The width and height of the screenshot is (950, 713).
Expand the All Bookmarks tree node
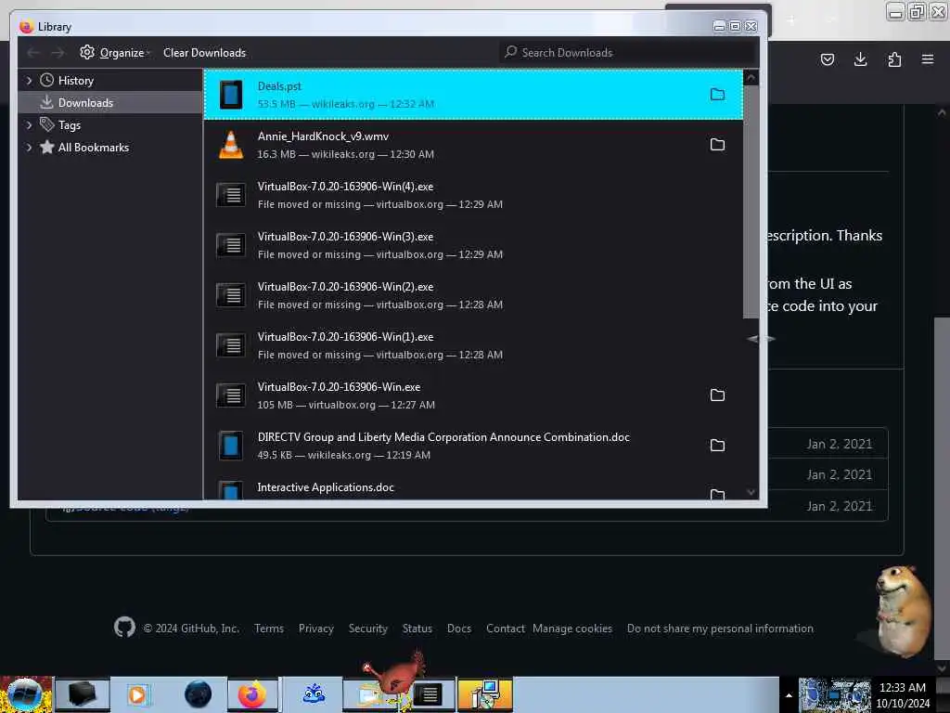(29, 148)
